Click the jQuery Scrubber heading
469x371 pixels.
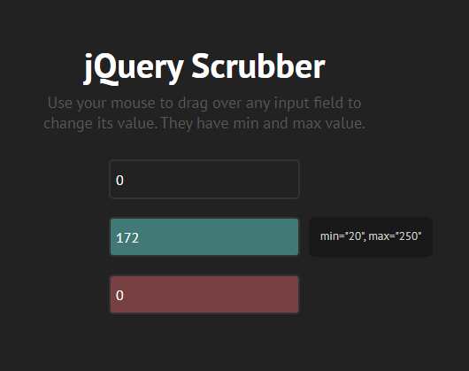click(204, 67)
